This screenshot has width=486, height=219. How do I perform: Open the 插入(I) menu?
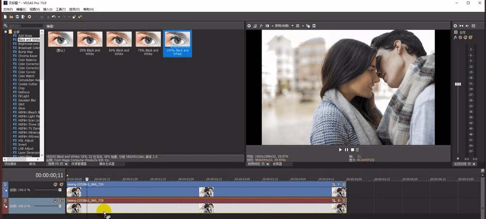pos(47,9)
